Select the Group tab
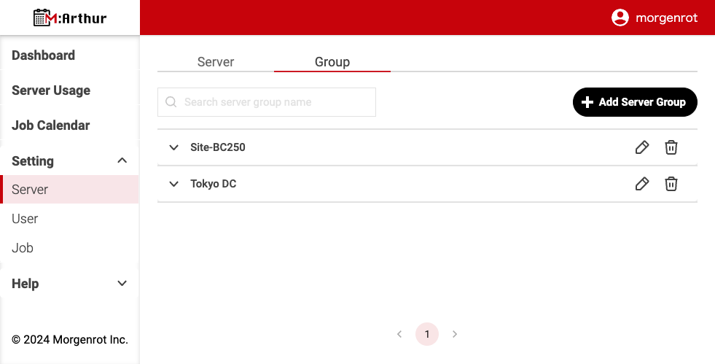715x364 pixels. (332, 62)
